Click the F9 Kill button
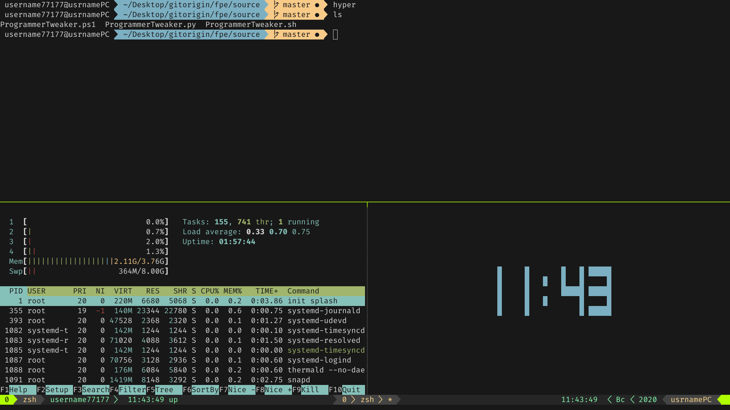 click(310, 390)
